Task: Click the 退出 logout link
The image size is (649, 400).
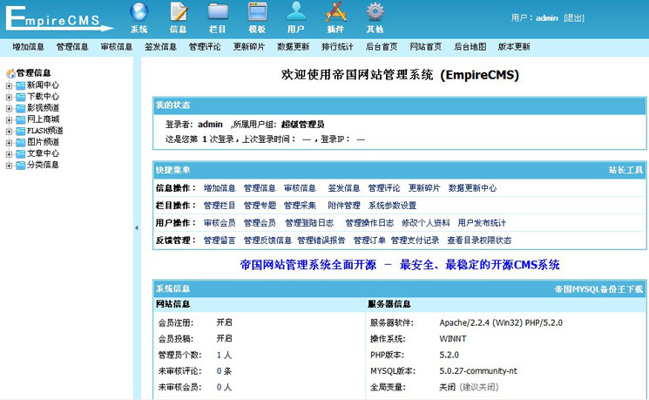Action: click(x=574, y=17)
